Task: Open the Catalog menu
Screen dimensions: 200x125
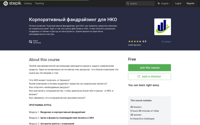Action: tap(28, 3)
